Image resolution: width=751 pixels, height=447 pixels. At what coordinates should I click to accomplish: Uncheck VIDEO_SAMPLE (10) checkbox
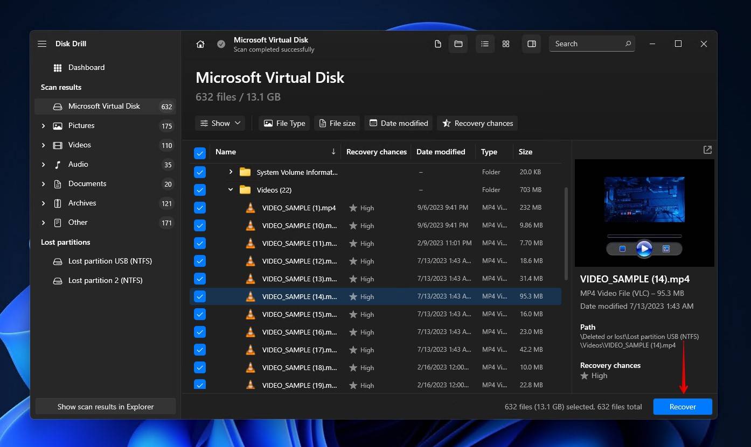(200, 225)
